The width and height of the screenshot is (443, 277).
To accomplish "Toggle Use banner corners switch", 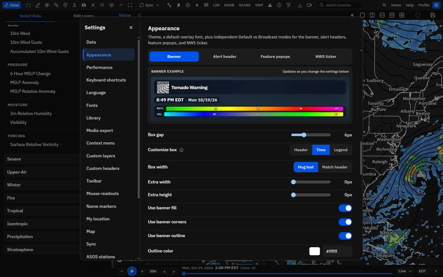I will (345, 222).
